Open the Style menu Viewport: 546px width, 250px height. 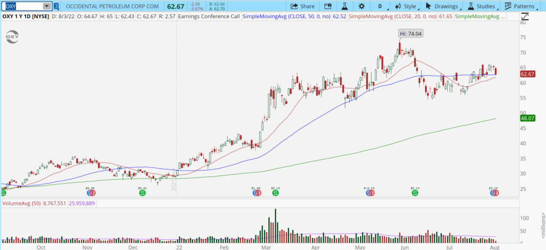407,6
